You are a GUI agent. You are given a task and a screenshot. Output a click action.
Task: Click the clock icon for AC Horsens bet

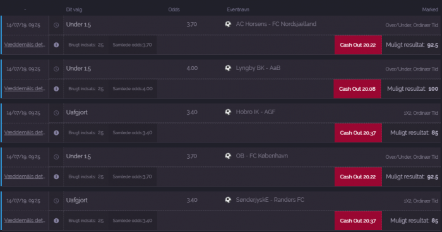[56, 25]
